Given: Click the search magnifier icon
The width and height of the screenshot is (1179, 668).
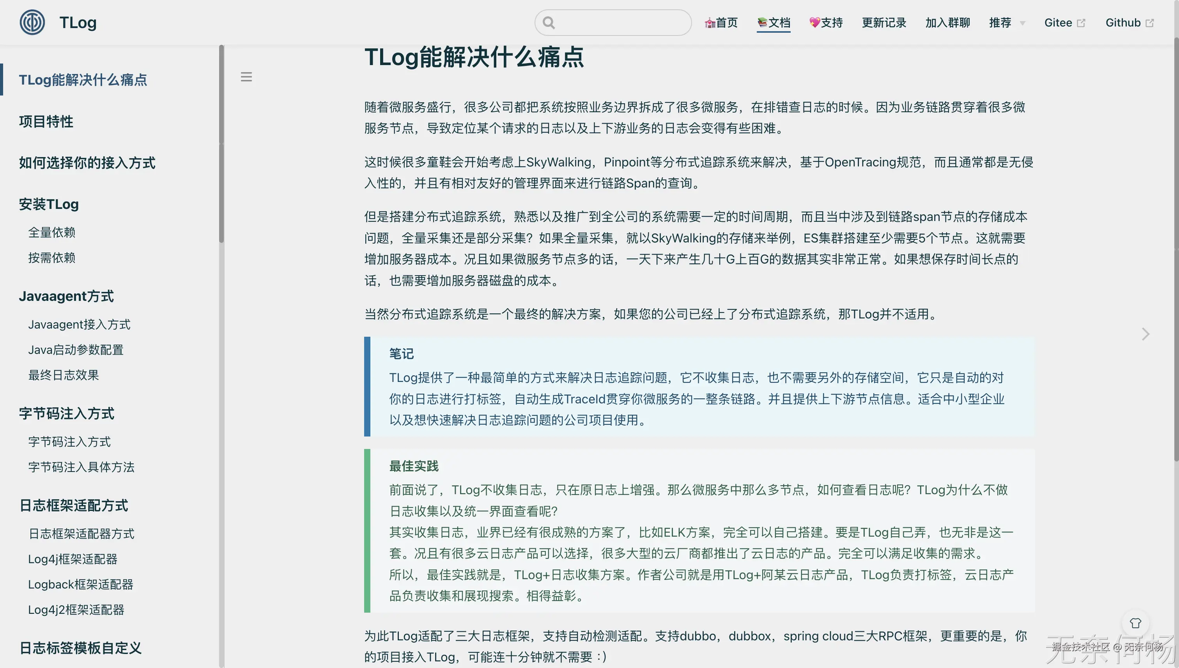Looking at the screenshot, I should point(549,23).
